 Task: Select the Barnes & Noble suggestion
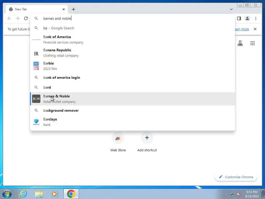click(132, 99)
